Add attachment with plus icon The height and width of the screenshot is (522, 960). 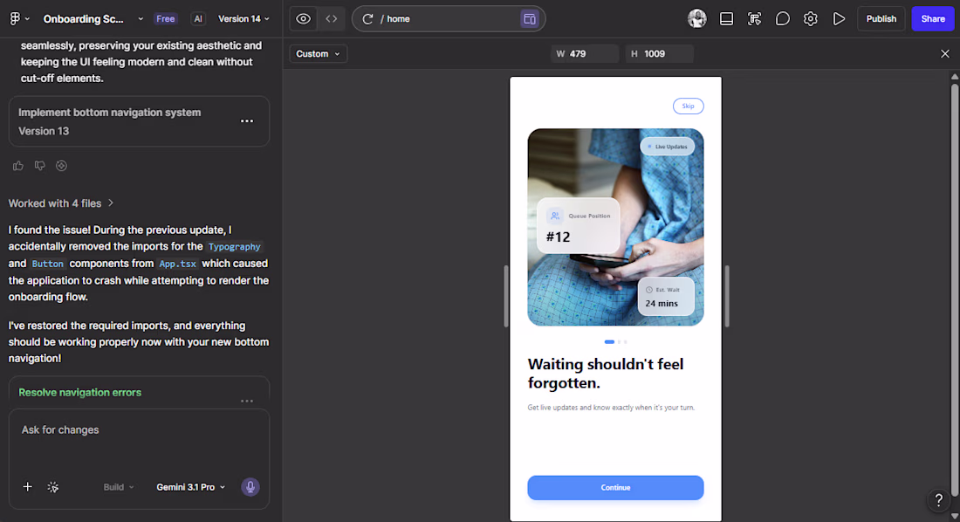click(28, 487)
